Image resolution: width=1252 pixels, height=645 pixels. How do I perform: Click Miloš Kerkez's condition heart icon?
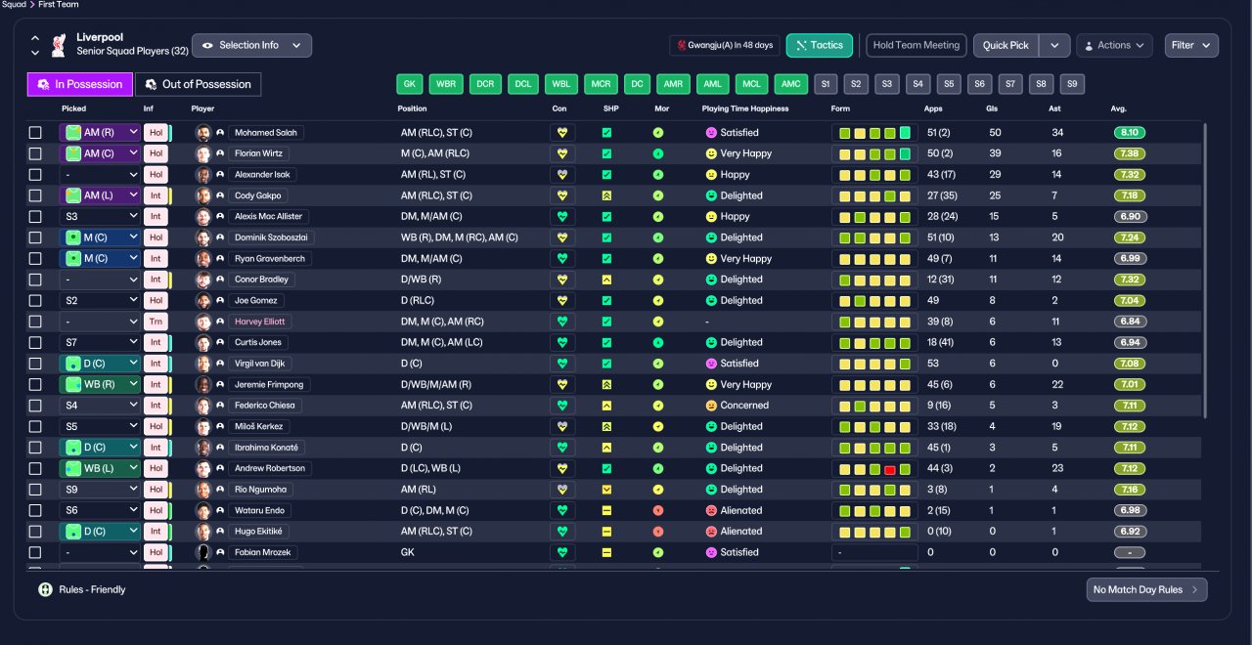point(562,427)
